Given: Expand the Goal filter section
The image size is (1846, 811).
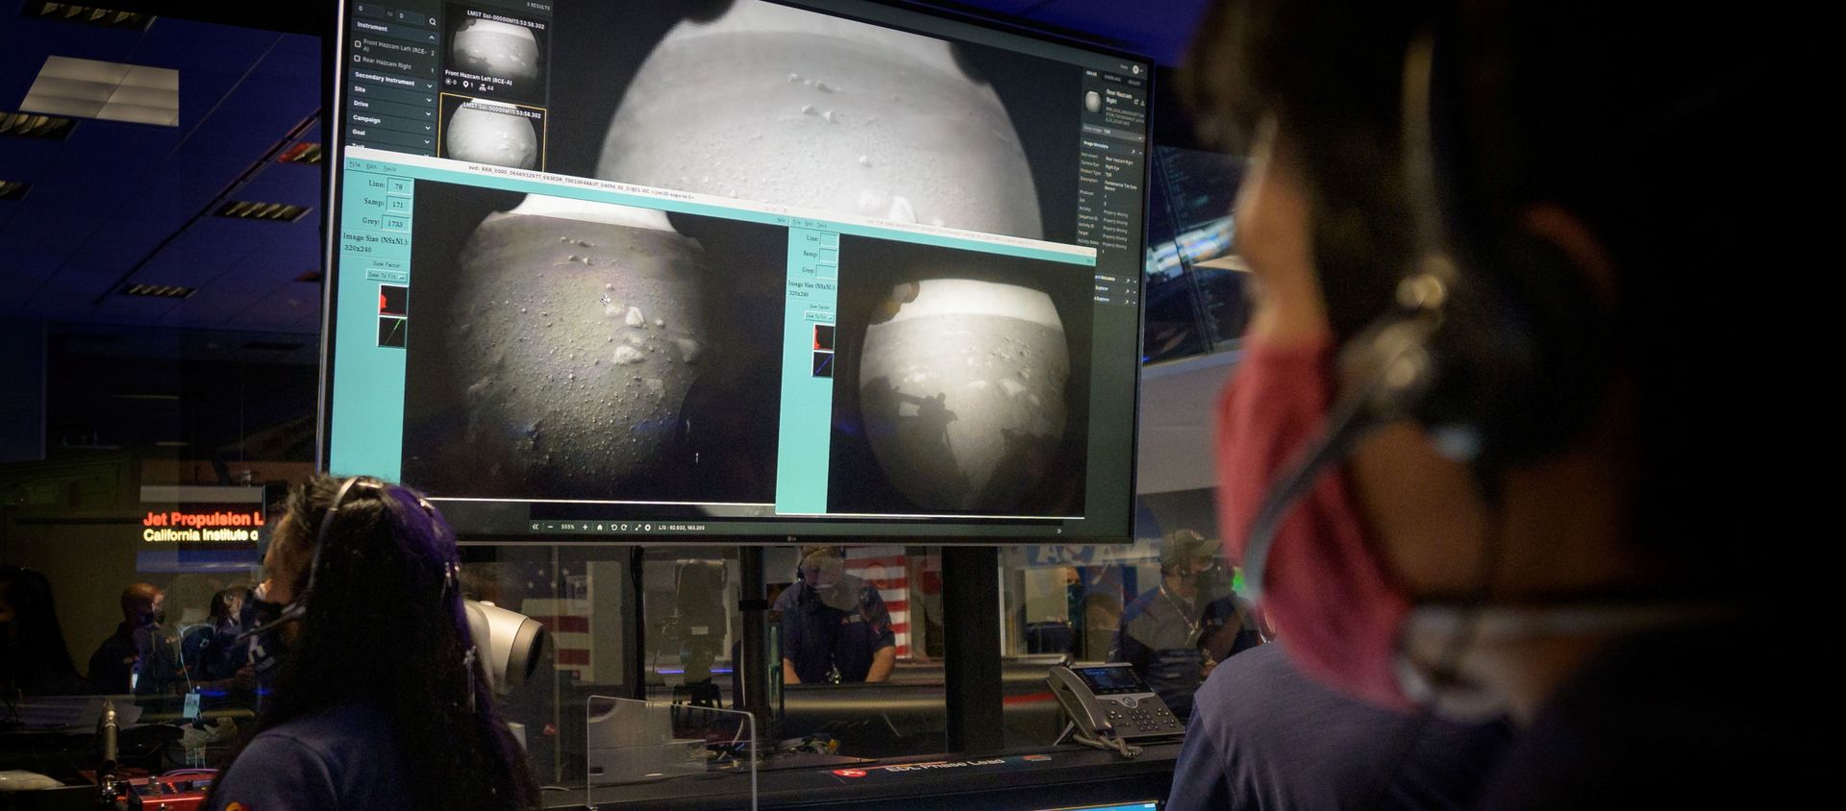Looking at the screenshot, I should [x=427, y=141].
